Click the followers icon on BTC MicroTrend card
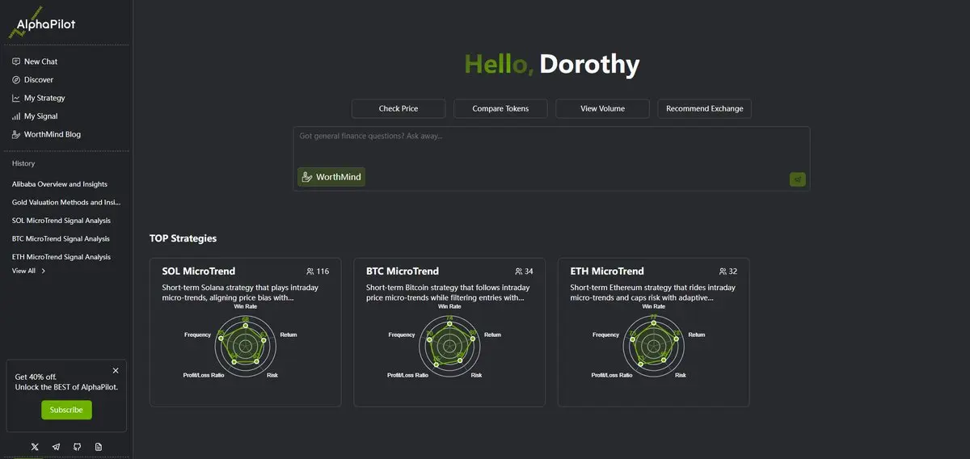The height and width of the screenshot is (459, 970). (x=519, y=272)
